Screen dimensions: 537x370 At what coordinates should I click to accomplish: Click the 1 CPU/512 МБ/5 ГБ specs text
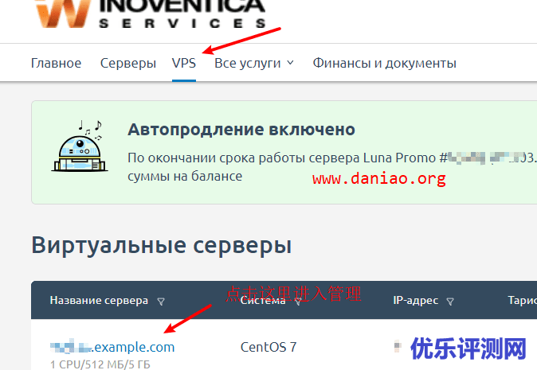point(99,364)
